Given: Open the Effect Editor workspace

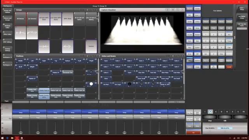Looking at the screenshot, I should tap(7, 34).
